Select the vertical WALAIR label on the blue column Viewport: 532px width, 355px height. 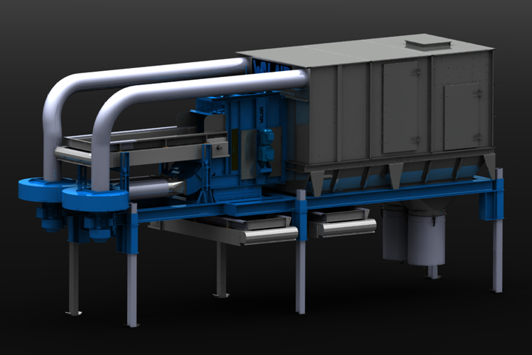[262, 115]
